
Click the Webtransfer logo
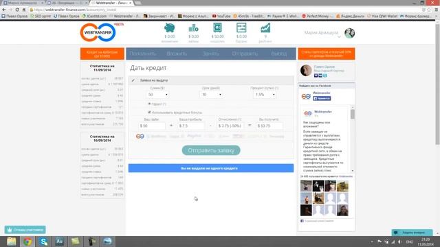coord(98,32)
